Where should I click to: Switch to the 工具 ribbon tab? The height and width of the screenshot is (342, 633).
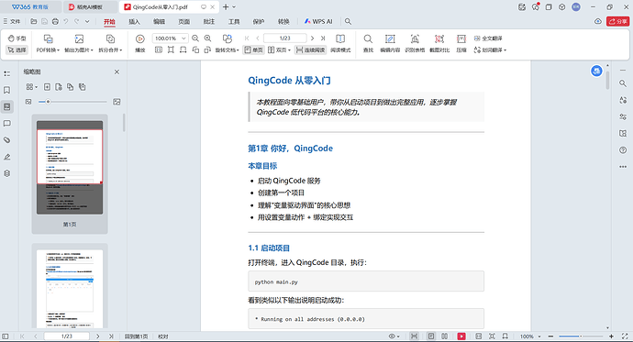tap(234, 22)
